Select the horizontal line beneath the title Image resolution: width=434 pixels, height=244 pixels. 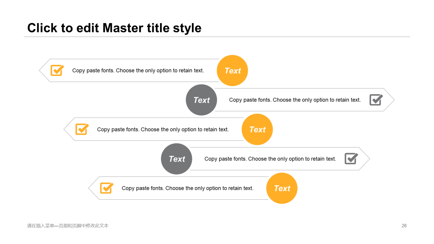(217, 37)
